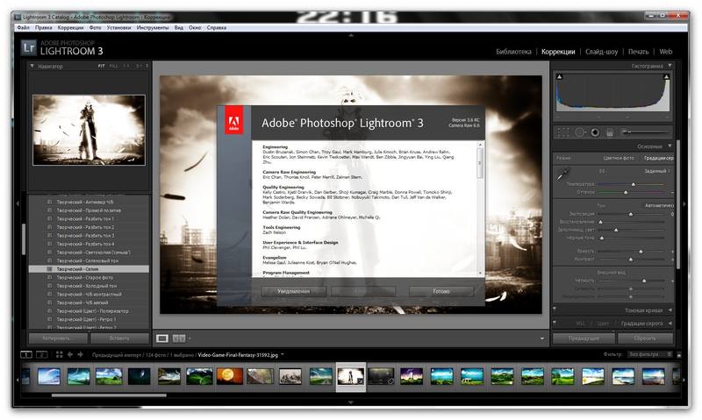Hide the left panel with edge arrow
The image size is (702, 420).
pos(18,203)
